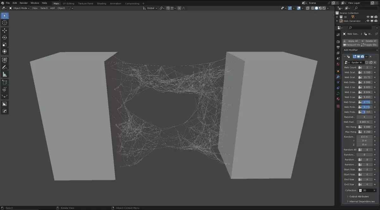Toggle modifier edit mode display
This screenshot has width=380, height=210.
click(x=355, y=56)
